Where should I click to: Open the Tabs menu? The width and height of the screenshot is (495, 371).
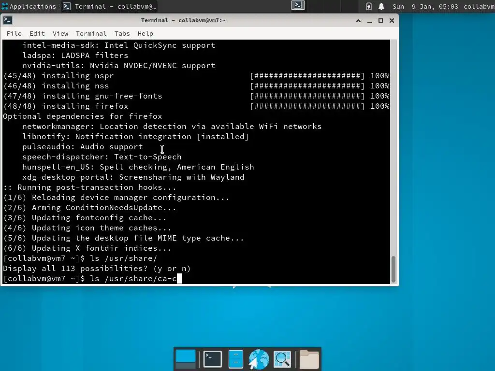(122, 33)
